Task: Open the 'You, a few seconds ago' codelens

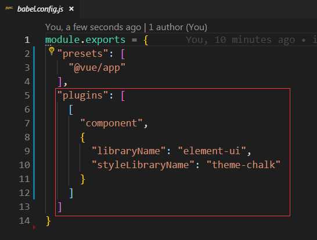Action: (x=93, y=27)
